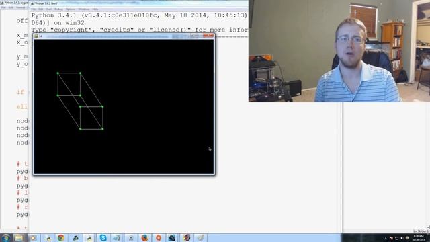Open the Windows menu in Python Shell
430x242 pixels.
(84, 9)
